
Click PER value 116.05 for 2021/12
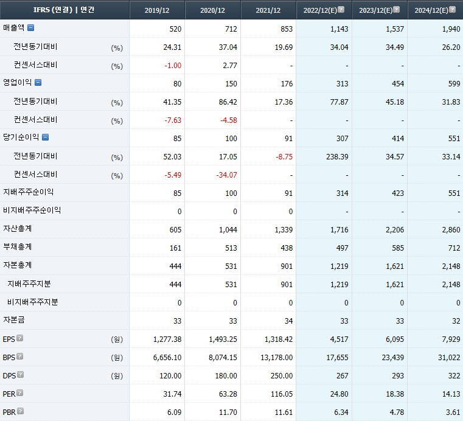[x=282, y=394]
